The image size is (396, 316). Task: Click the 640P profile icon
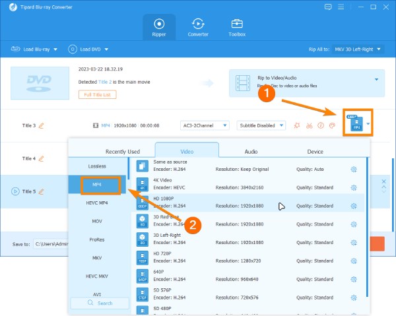pyautogui.click(x=142, y=276)
